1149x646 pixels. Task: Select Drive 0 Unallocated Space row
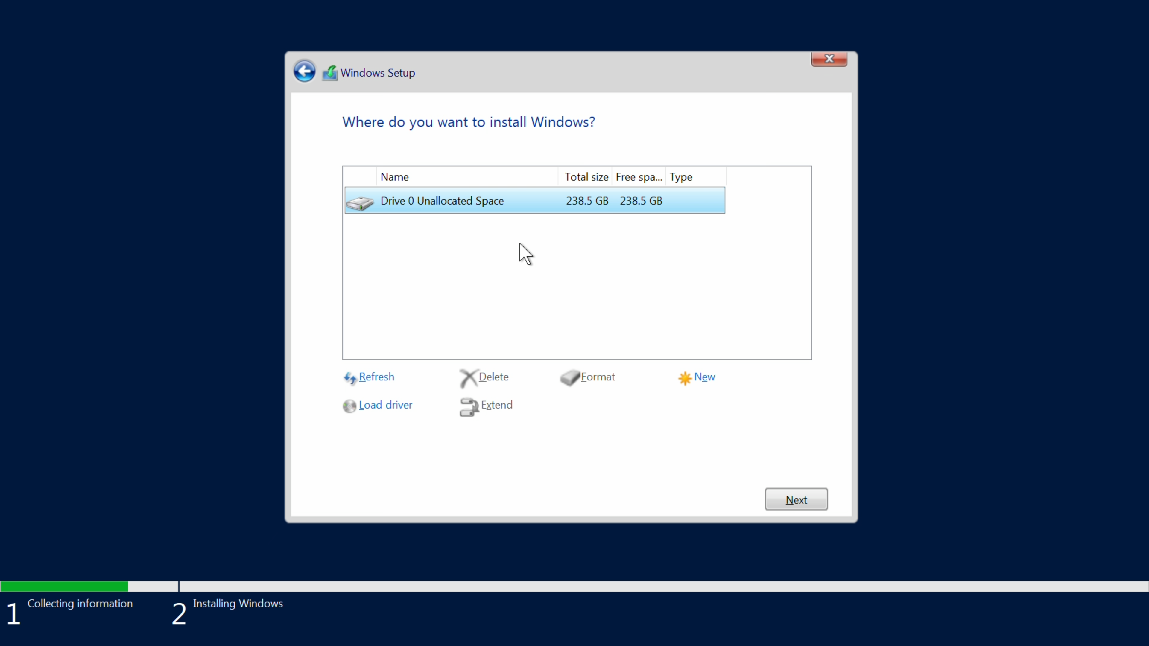tap(534, 201)
